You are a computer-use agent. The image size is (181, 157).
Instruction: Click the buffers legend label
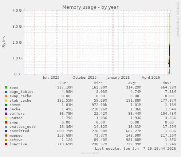pyautogui.click(x=17, y=114)
